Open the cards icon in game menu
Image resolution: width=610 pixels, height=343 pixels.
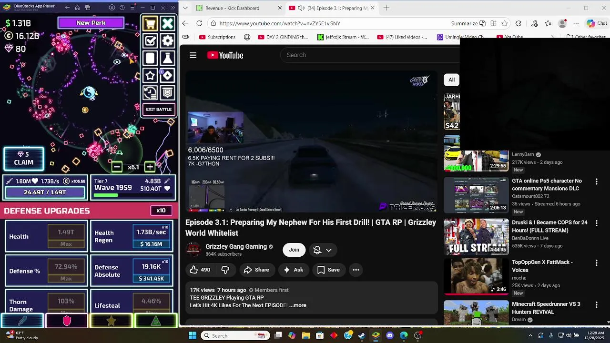pyautogui.click(x=150, y=58)
